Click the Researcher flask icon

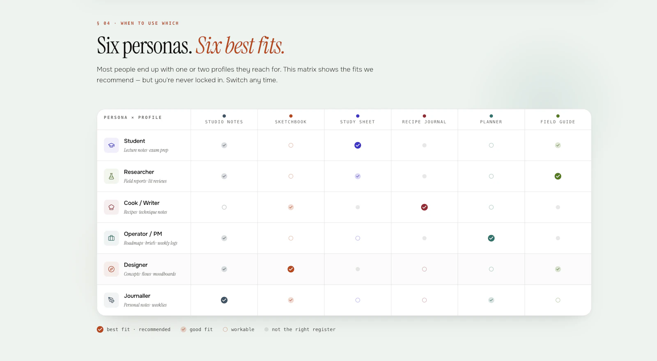click(x=111, y=176)
